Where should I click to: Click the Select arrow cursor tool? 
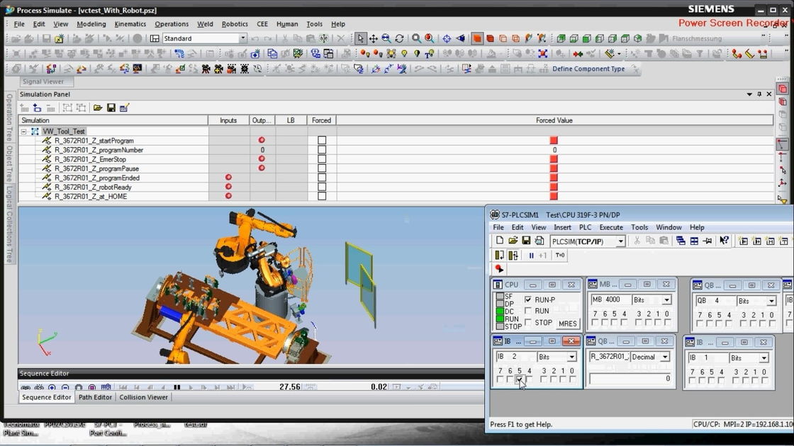[x=360, y=38]
